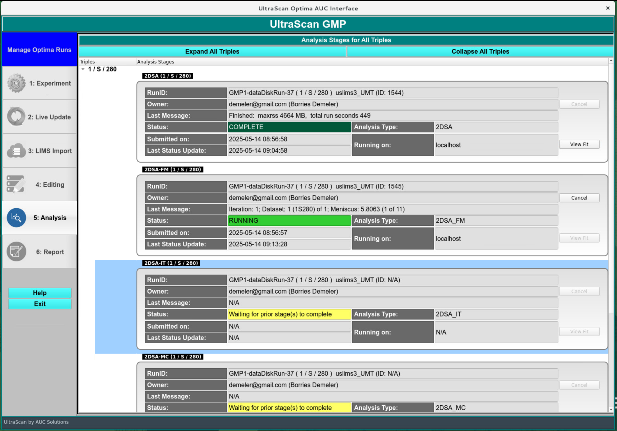The height and width of the screenshot is (431, 617).
Task: Click scrollbar up arrow in stages list
Action: [611, 61]
